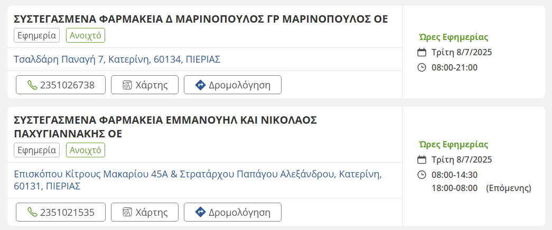552x230 pixels.
Task: Click calendar icon in Marinopoulos duty hours
Action: click(422, 52)
